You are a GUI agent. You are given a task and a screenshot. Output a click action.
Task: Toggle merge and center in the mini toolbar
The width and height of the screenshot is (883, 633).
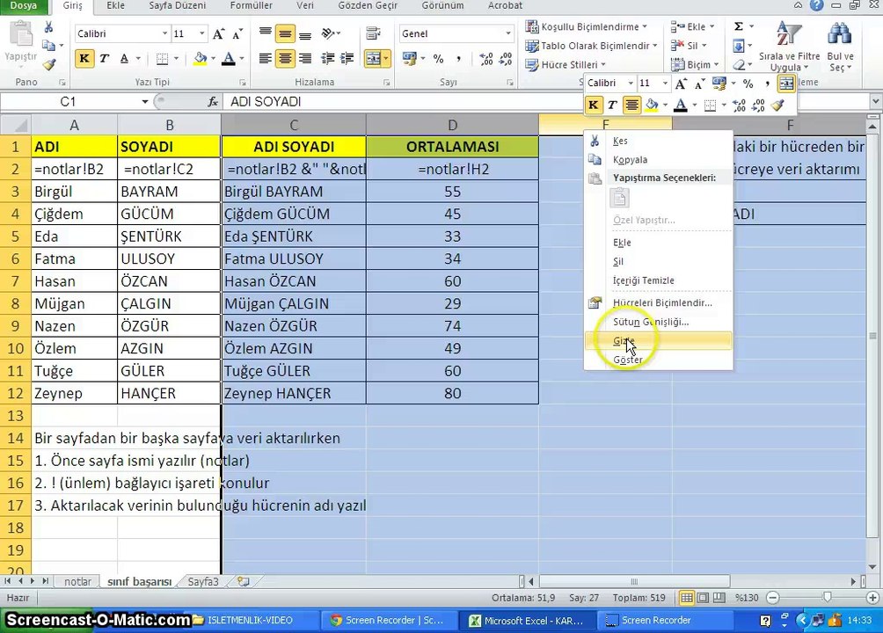coord(786,84)
